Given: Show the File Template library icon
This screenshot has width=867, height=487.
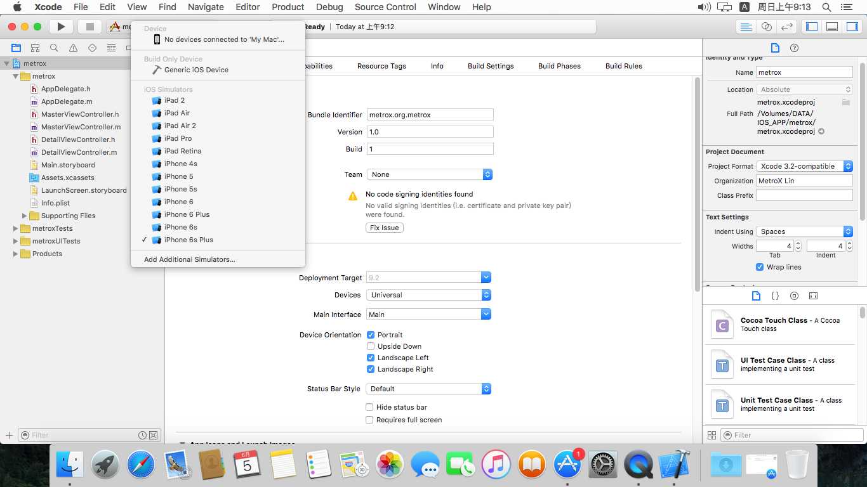Looking at the screenshot, I should click(756, 295).
